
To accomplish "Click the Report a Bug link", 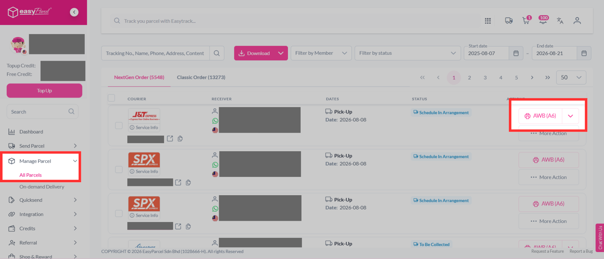I will 581,251.
